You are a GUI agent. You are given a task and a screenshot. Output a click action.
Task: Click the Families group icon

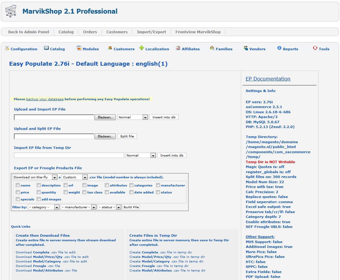[x=212, y=48]
